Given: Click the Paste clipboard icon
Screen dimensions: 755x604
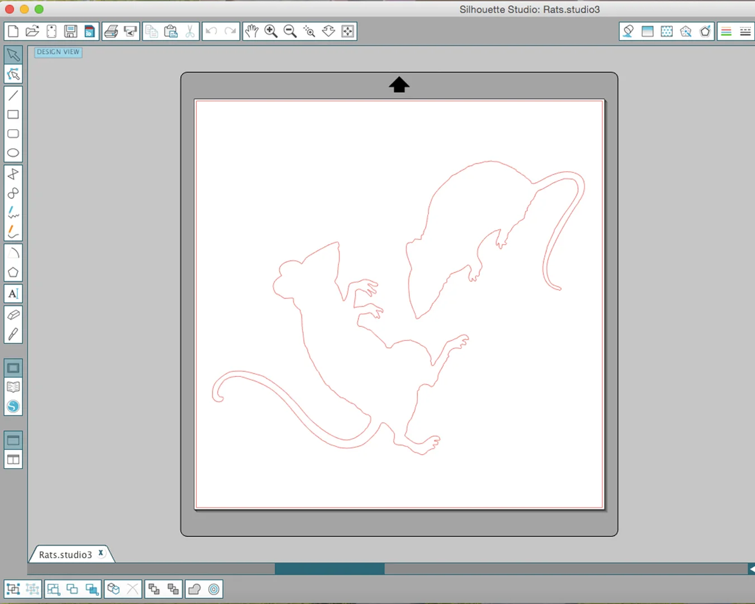Looking at the screenshot, I should click(x=171, y=31).
